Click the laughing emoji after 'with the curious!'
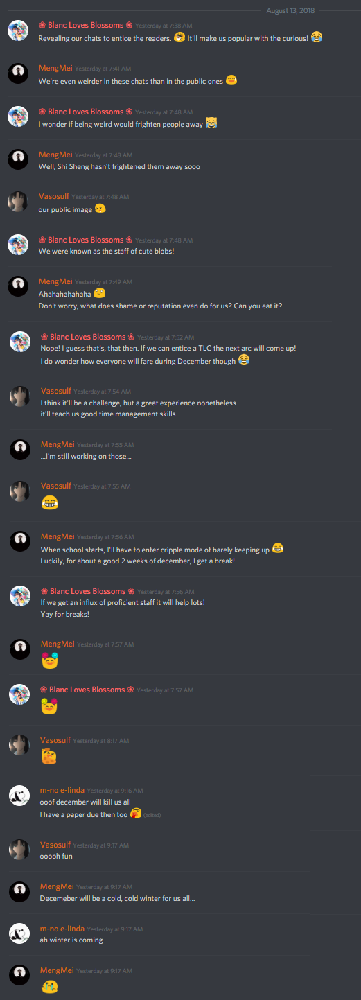This screenshot has height=1000, width=361. [317, 37]
